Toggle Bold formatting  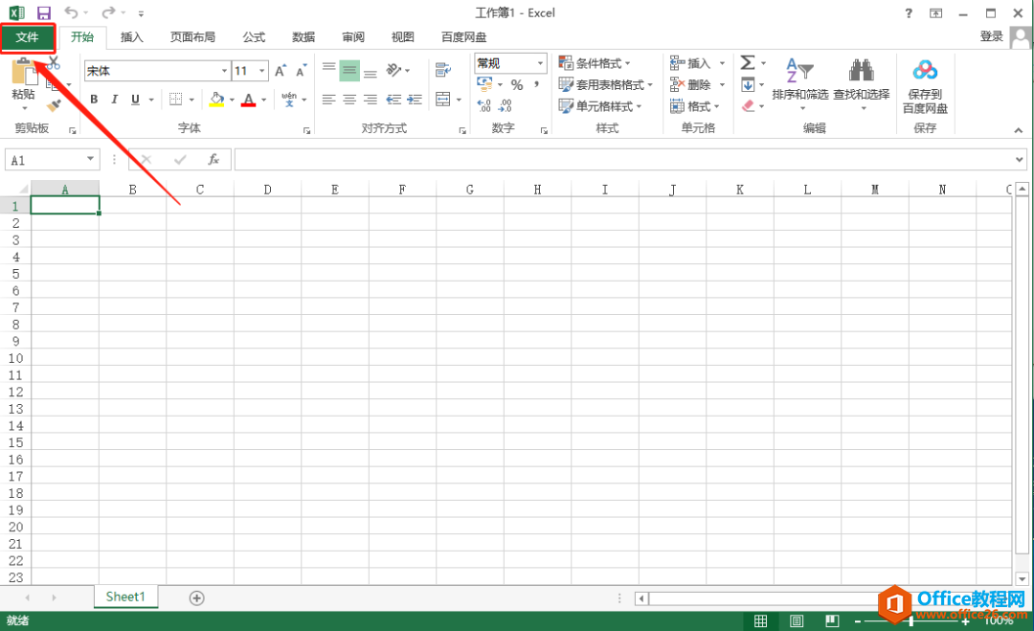94,100
